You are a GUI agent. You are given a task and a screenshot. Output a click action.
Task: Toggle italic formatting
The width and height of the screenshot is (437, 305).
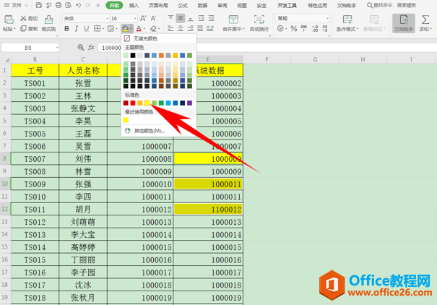coord(77,28)
